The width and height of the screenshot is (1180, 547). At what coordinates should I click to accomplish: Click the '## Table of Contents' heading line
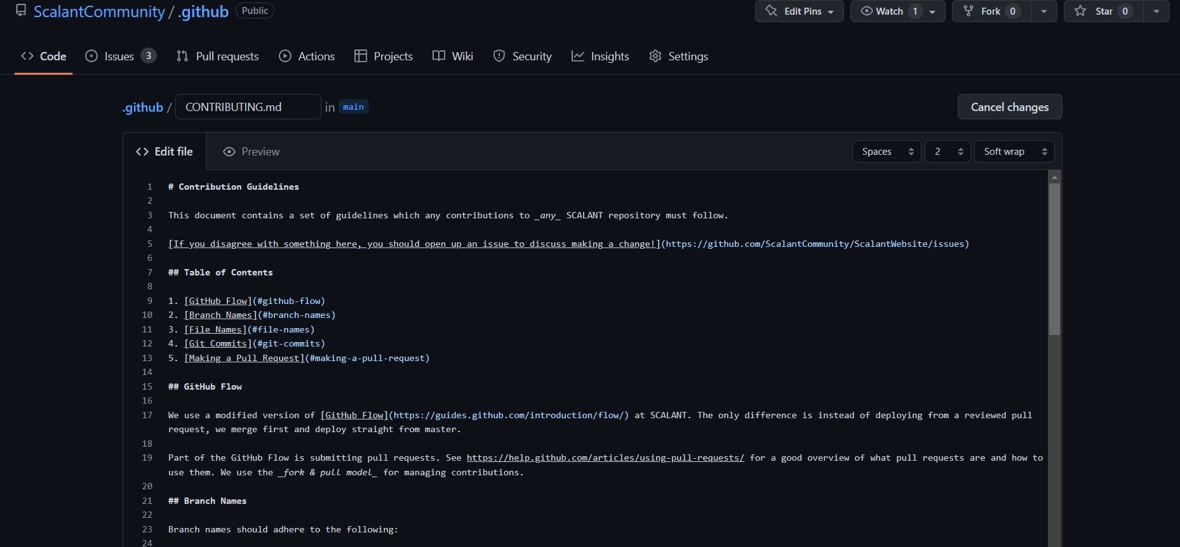pos(220,272)
